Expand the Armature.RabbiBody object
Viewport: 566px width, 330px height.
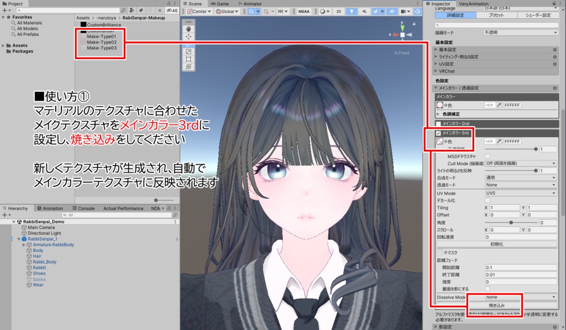coord(24,245)
